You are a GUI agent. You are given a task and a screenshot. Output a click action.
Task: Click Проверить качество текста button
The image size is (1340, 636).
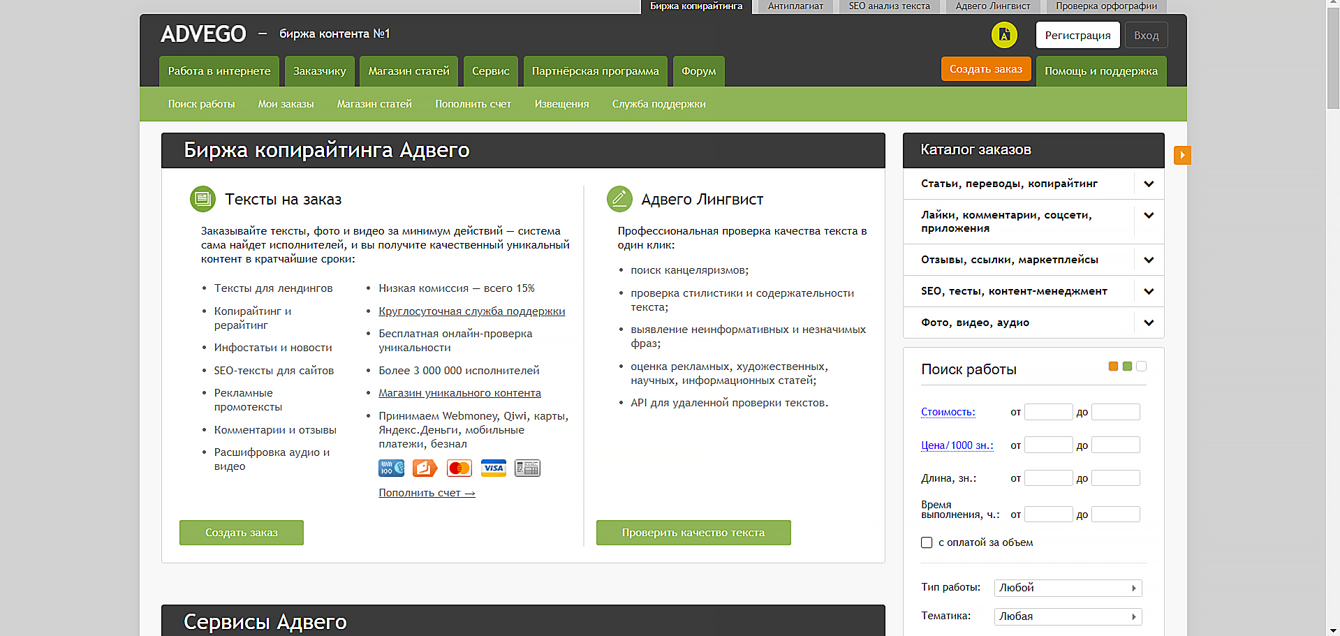(x=693, y=533)
